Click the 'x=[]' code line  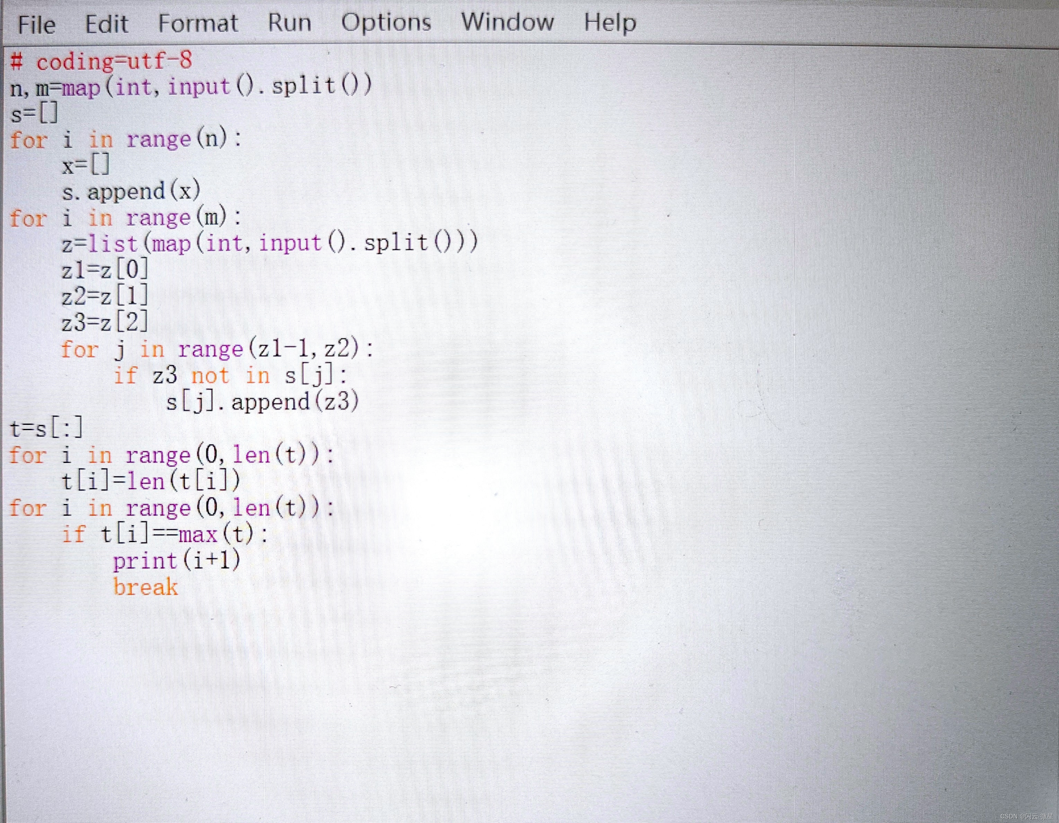click(86, 165)
